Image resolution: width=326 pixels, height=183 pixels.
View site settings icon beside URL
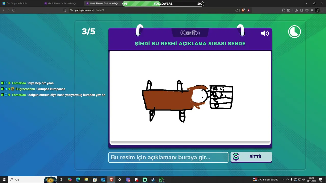[x=71, y=10]
